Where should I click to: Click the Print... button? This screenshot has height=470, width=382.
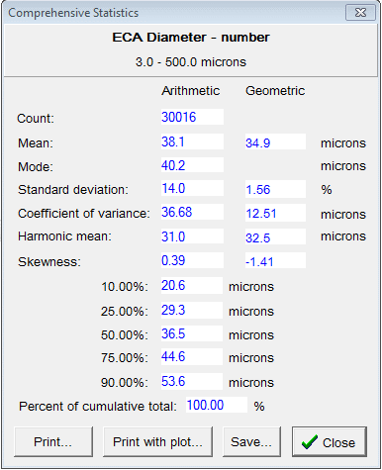click(x=53, y=441)
